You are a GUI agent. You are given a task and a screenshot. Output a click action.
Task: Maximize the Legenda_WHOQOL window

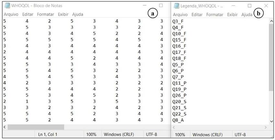(249, 5)
